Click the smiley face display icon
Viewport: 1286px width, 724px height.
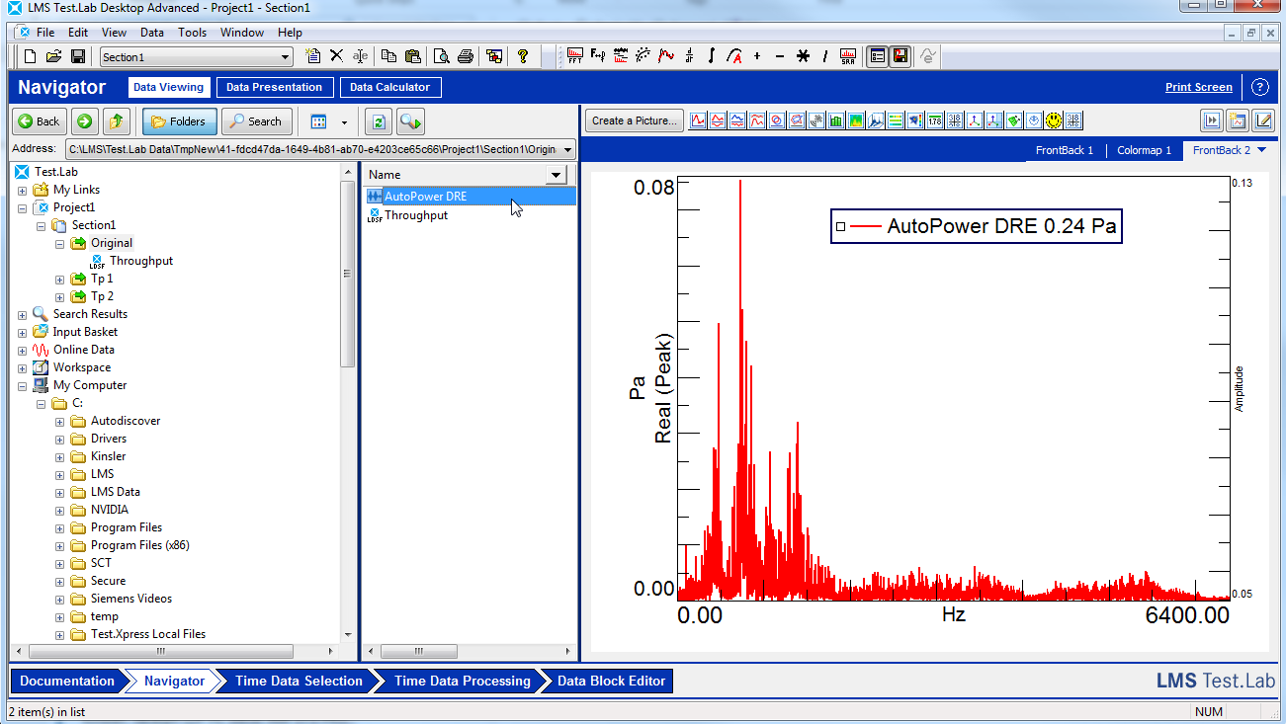[1054, 121]
